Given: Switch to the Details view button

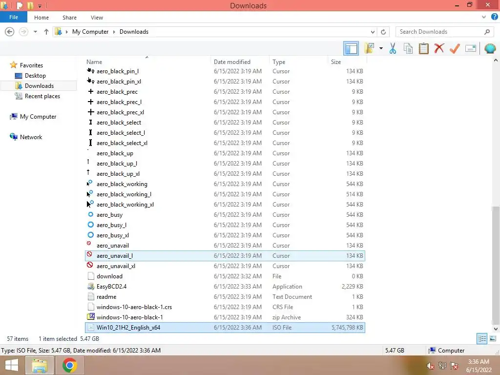Looking at the screenshot, I should pyautogui.click(x=482, y=338).
